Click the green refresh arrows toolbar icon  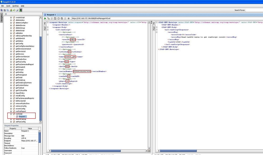pos(14,10)
